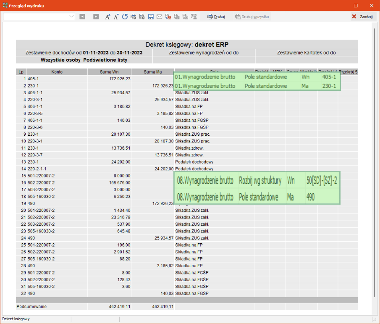Image resolution: width=380 pixels, height=324 pixels.
Task: Click the greyed export icon after PDF
Action: click(x=177, y=16)
